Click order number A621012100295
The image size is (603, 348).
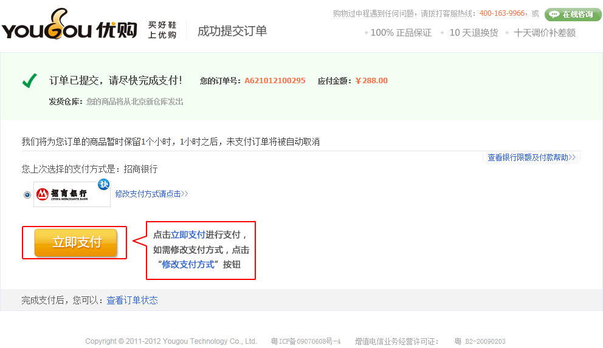click(x=275, y=81)
